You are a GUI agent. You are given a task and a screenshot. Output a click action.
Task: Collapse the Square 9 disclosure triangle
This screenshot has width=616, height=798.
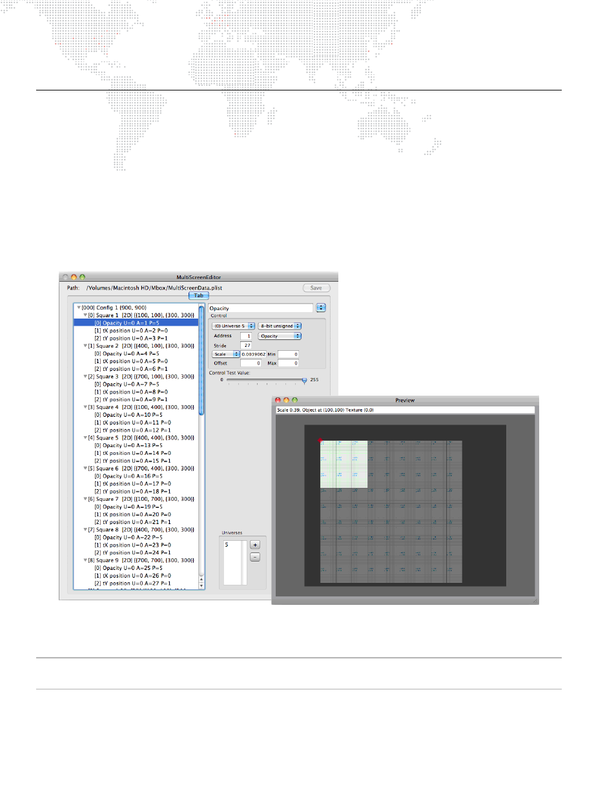click(85, 560)
